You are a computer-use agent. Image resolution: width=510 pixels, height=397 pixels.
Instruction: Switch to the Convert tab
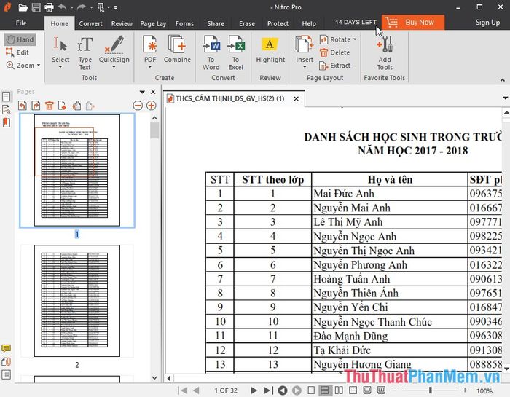click(x=90, y=23)
